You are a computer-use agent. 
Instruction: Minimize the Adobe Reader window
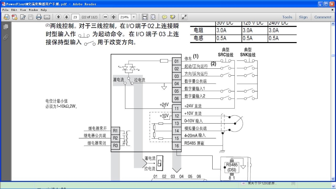point(321,4)
